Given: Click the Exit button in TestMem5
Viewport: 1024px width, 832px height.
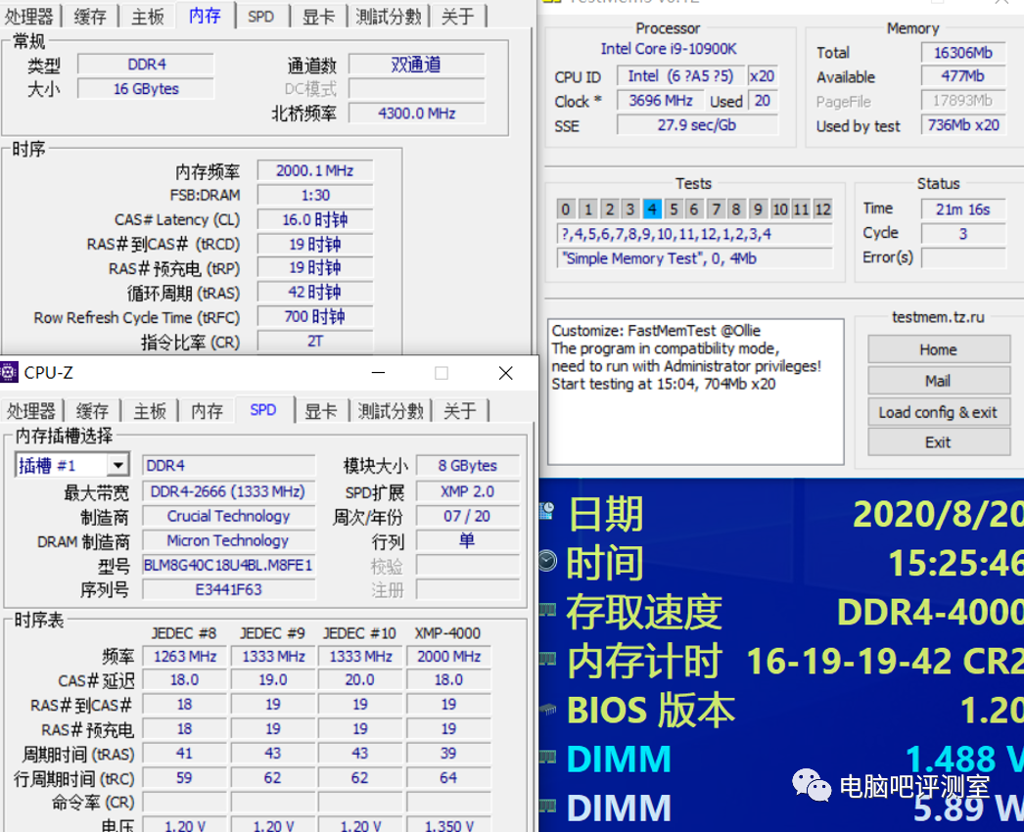Looking at the screenshot, I should click(938, 442).
